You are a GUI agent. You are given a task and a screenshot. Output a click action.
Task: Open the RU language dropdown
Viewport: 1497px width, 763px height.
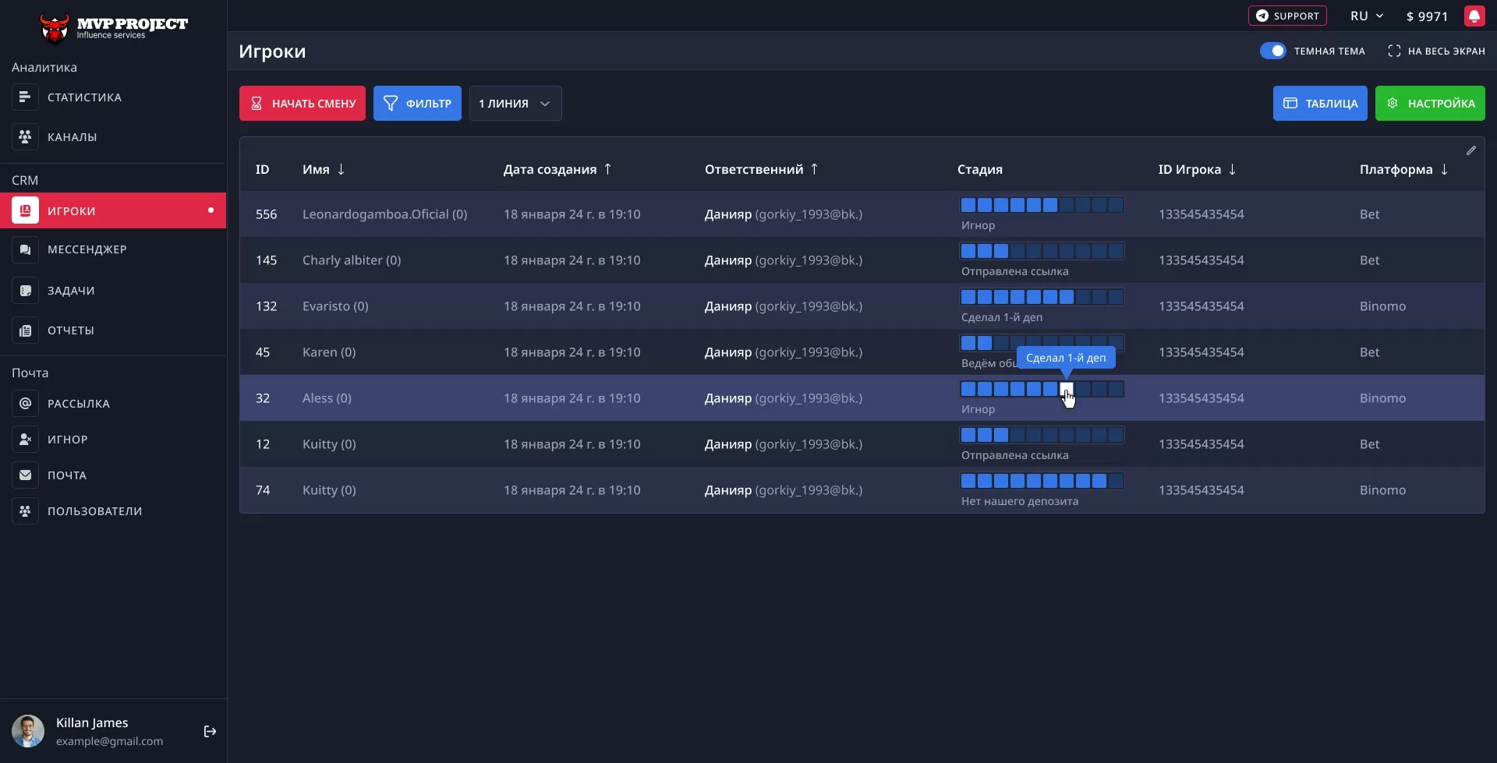1366,16
